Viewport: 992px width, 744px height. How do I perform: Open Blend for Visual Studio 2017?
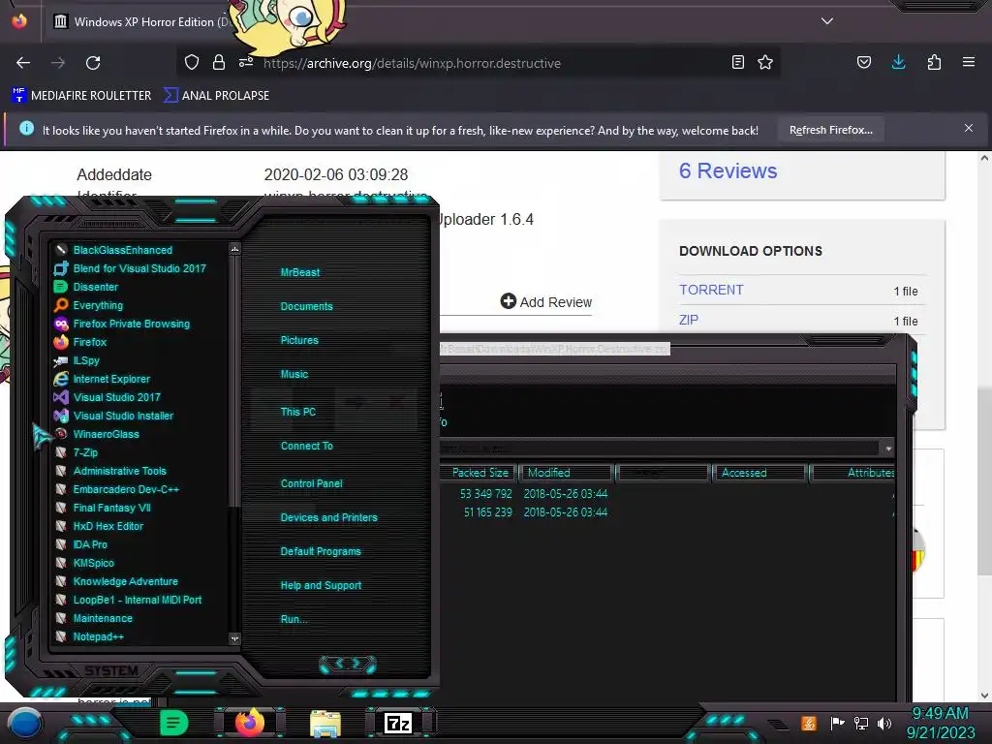(138, 268)
